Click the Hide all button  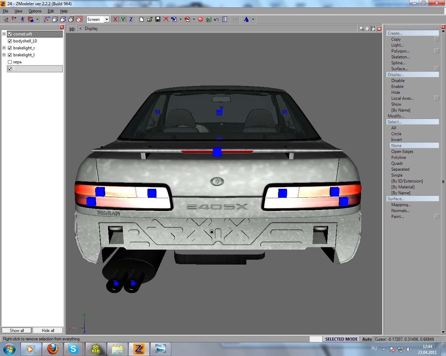[48, 331]
